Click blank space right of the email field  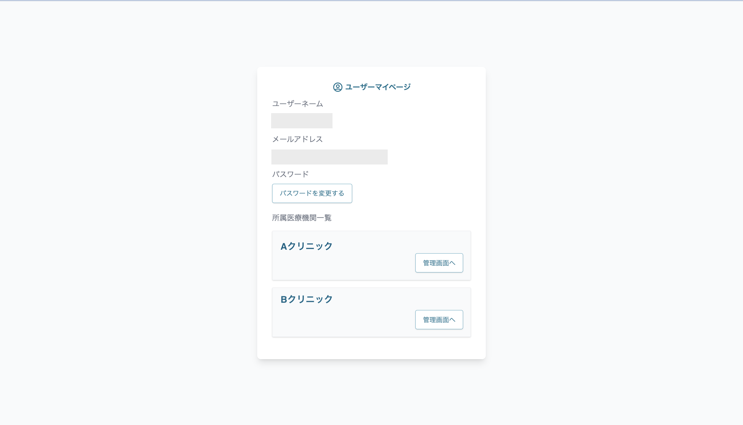pyautogui.click(x=432, y=157)
